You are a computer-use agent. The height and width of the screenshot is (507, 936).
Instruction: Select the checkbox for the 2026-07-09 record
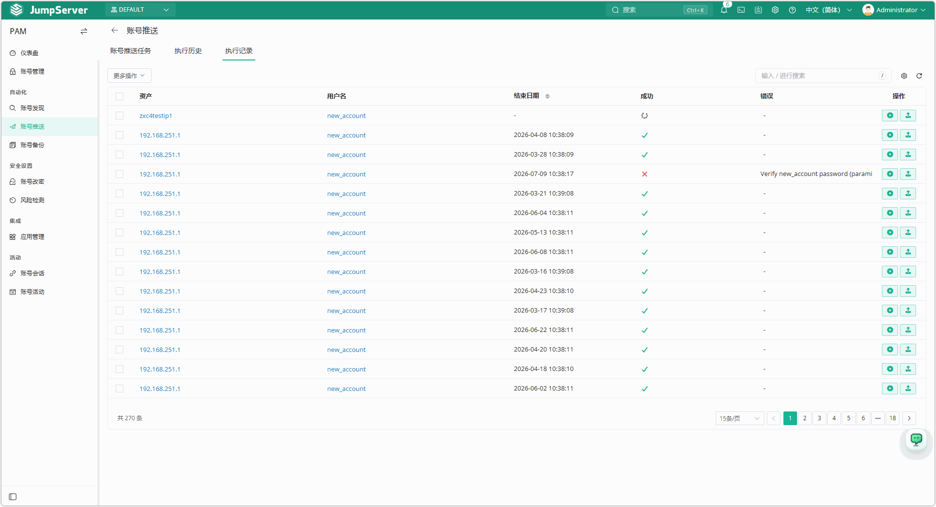tap(119, 174)
